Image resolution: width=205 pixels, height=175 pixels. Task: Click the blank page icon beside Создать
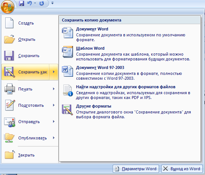9,23
